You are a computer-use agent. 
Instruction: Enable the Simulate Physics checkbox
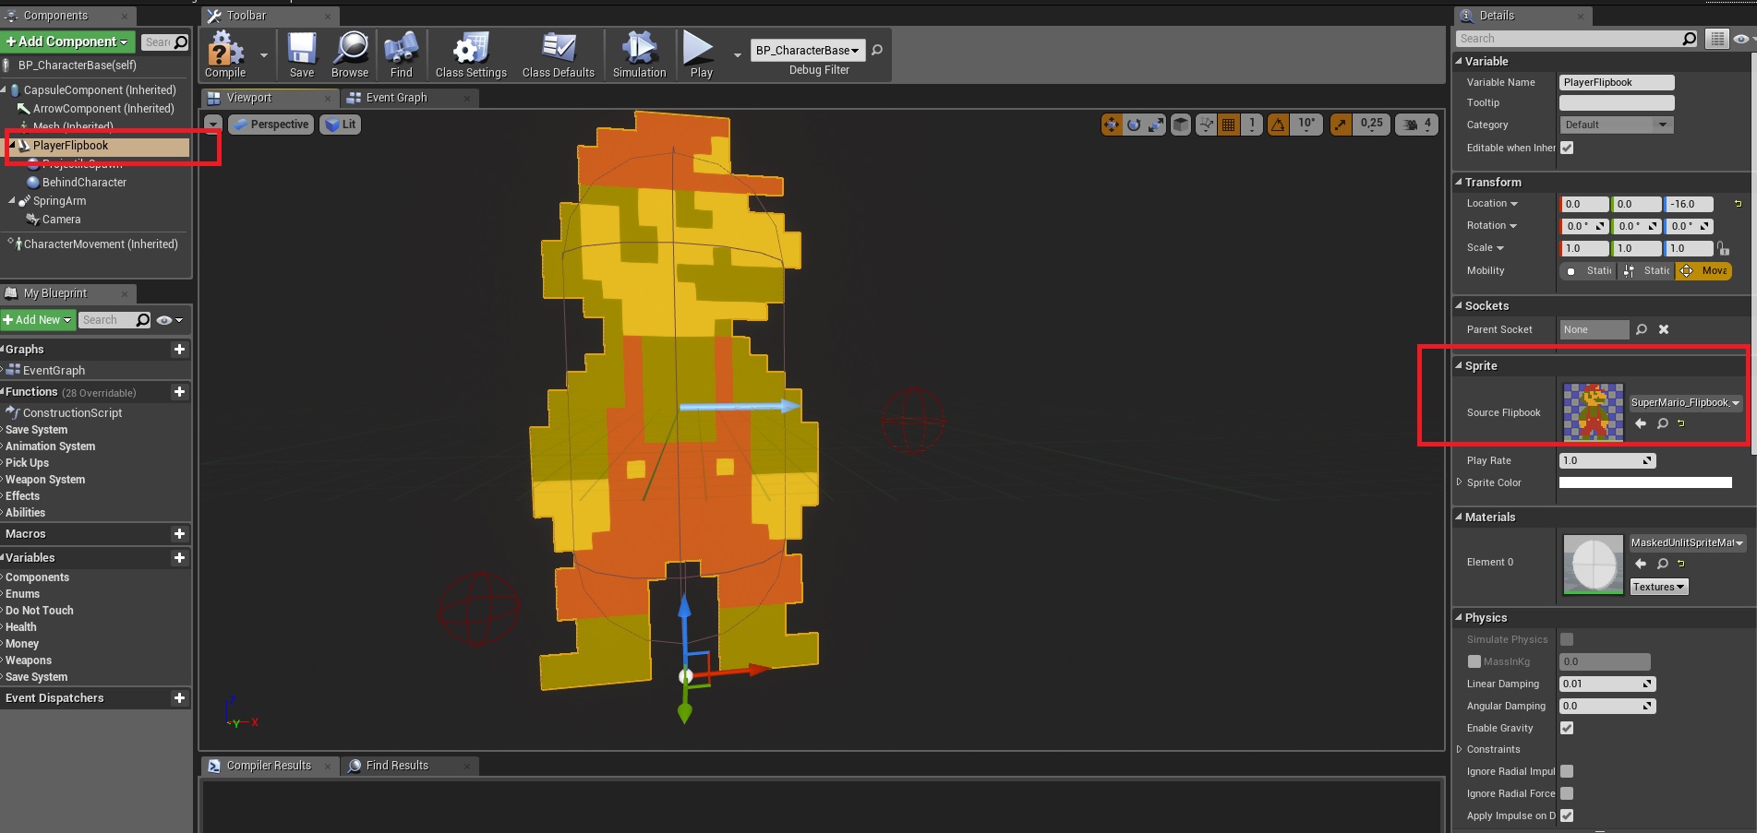click(x=1567, y=639)
